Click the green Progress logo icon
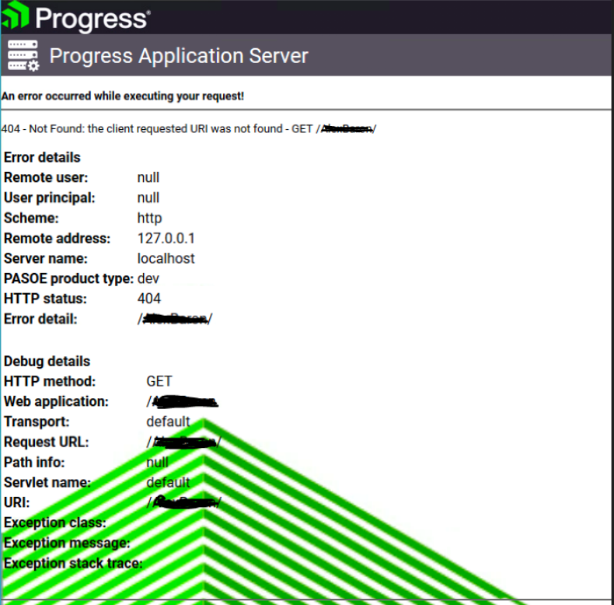This screenshot has width=614, height=605. 16,15
